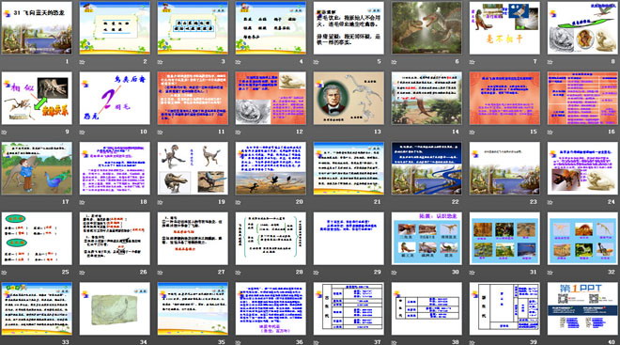Select slide 17 with cartoon boy and bird
This screenshot has height=345, width=620.
pyautogui.click(x=37, y=168)
